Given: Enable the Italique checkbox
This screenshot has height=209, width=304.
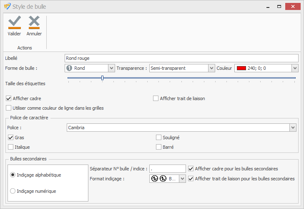Looking at the screenshot, I should pos(11,147).
